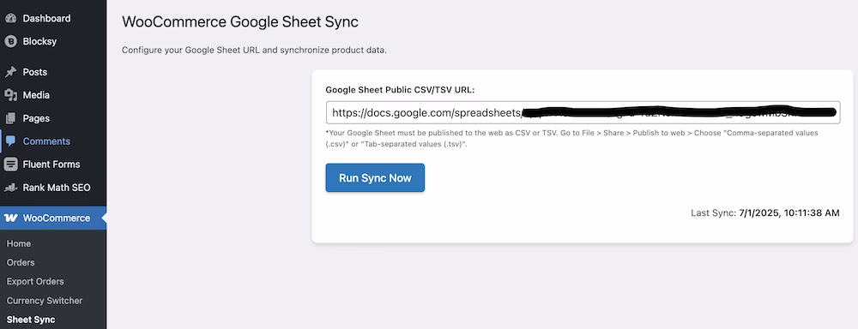Click the WooCommerce Google Sheet Sync heading
The image size is (858, 329).
240,22
